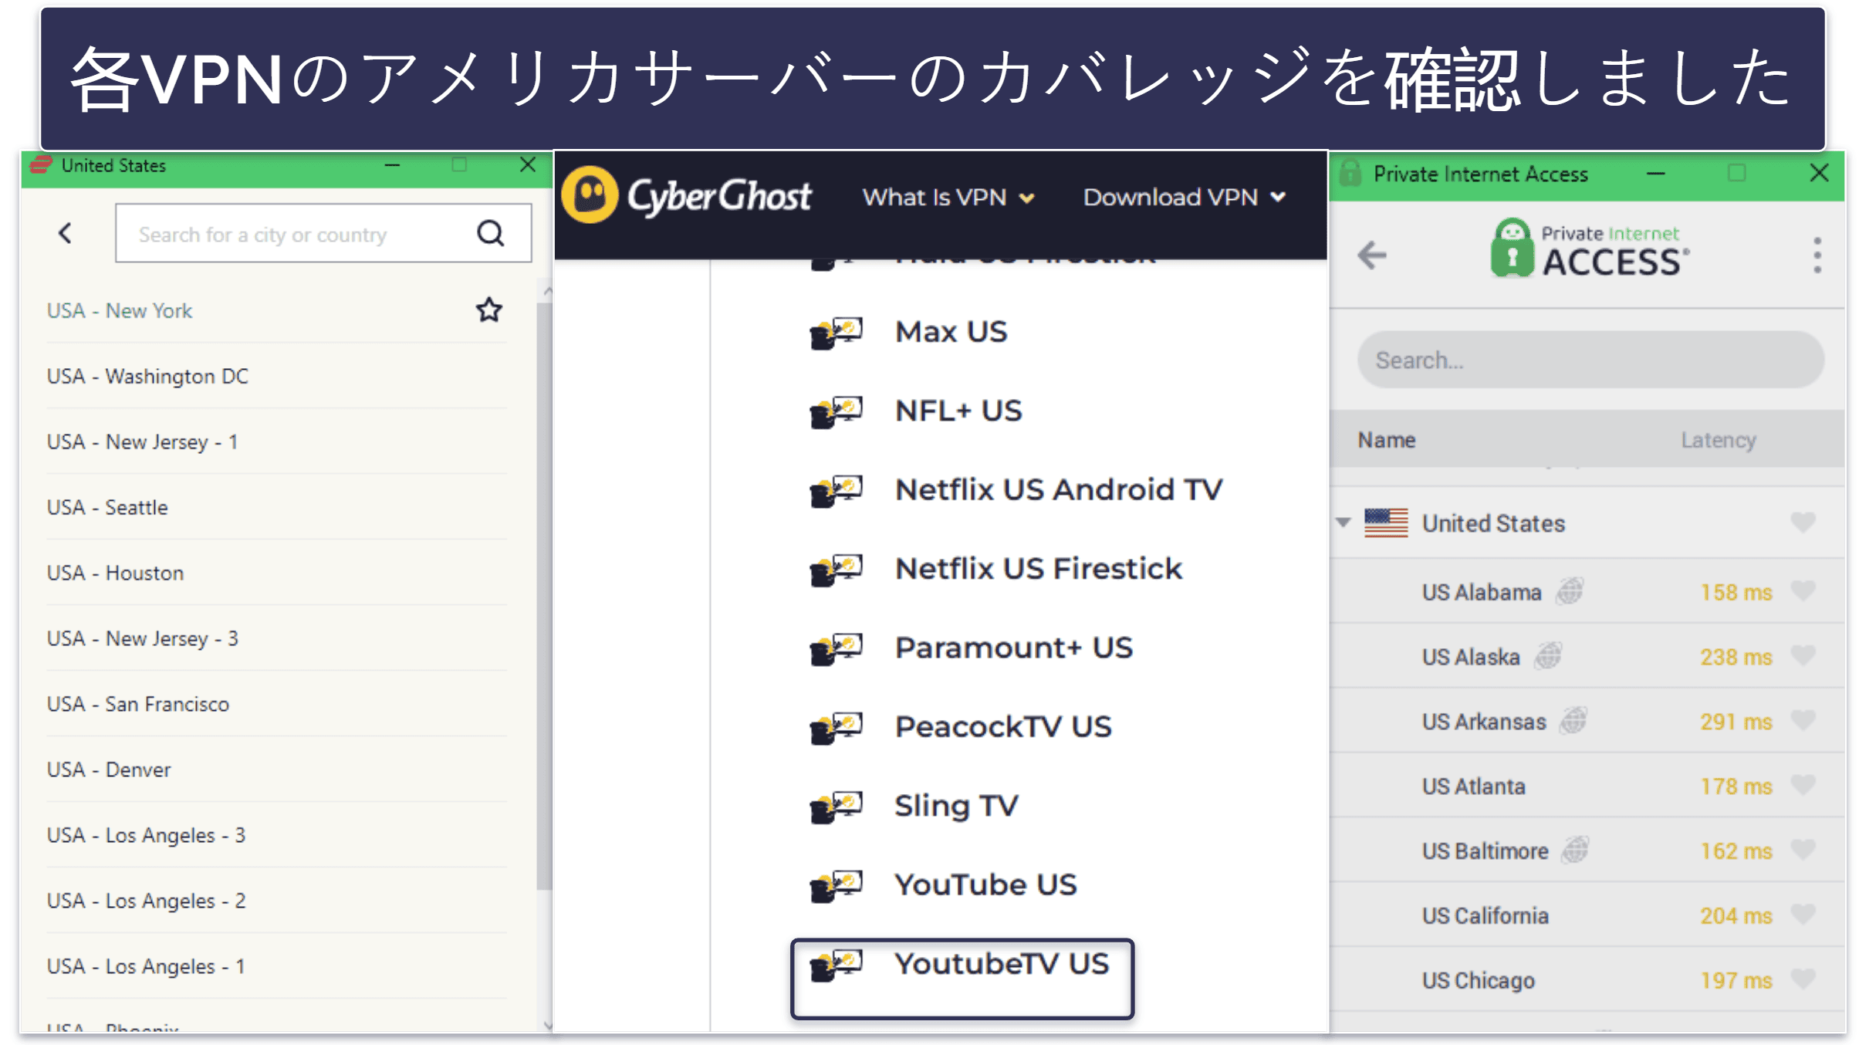Click the globe icon next to US Alabama
1859x1045 pixels.
click(1570, 591)
